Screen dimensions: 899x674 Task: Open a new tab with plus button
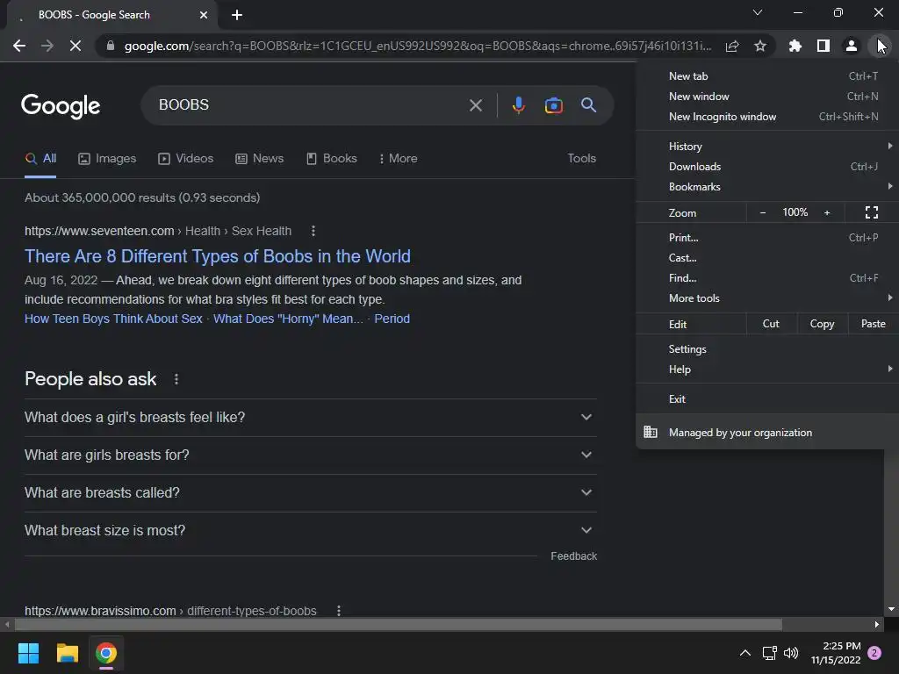point(237,15)
